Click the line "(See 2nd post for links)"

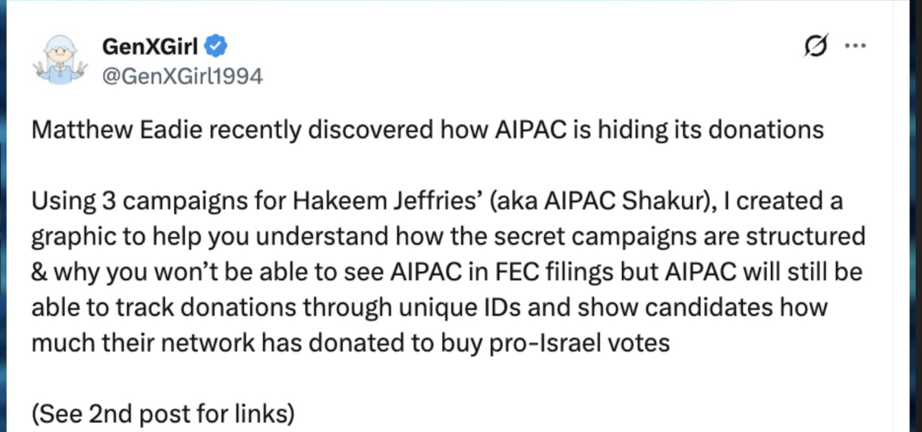tap(163, 414)
